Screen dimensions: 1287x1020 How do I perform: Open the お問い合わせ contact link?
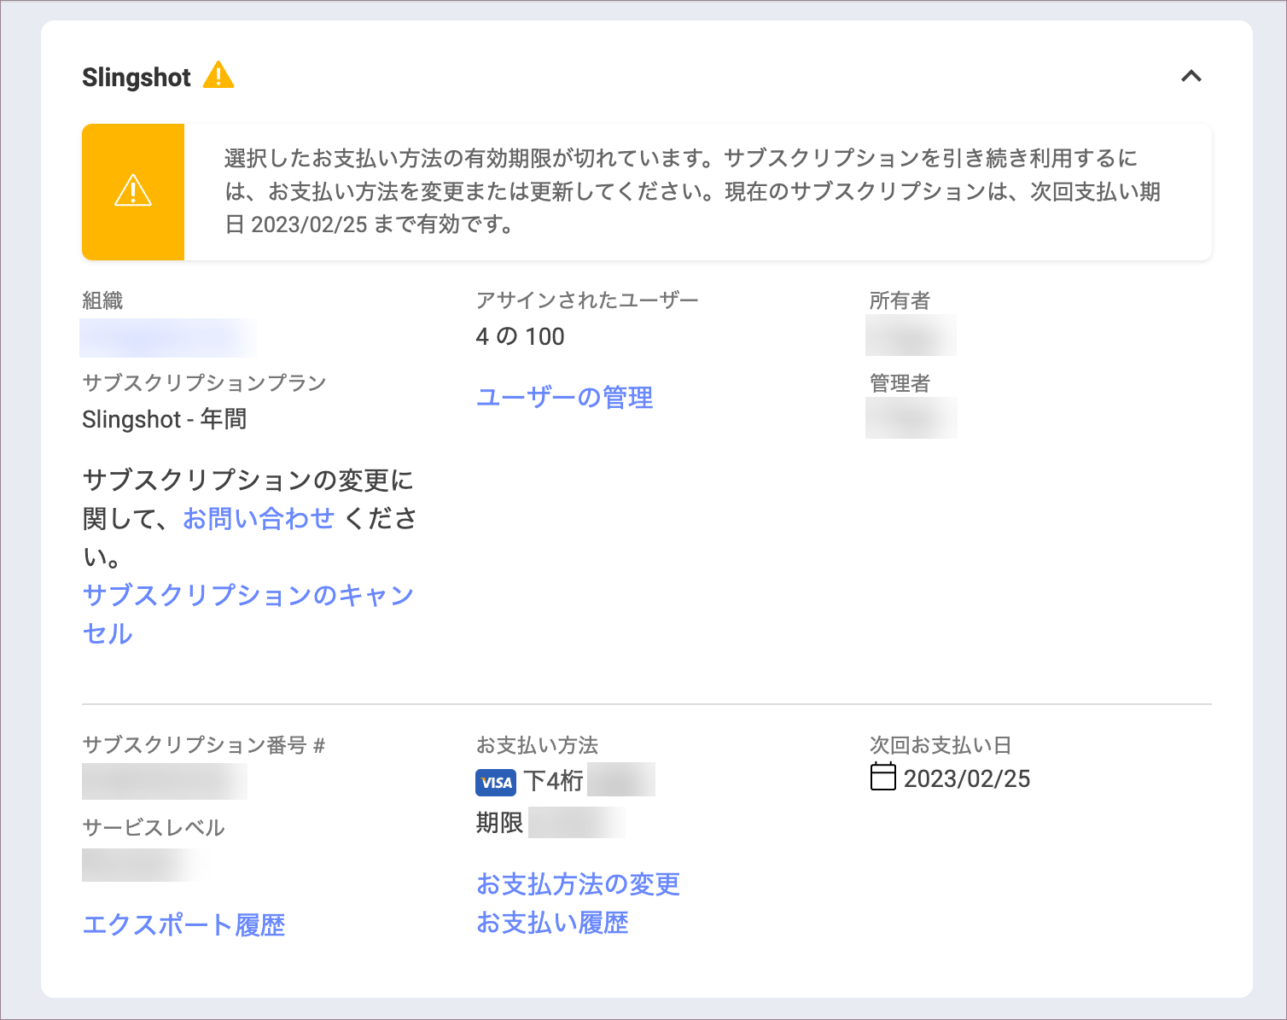[x=259, y=518]
